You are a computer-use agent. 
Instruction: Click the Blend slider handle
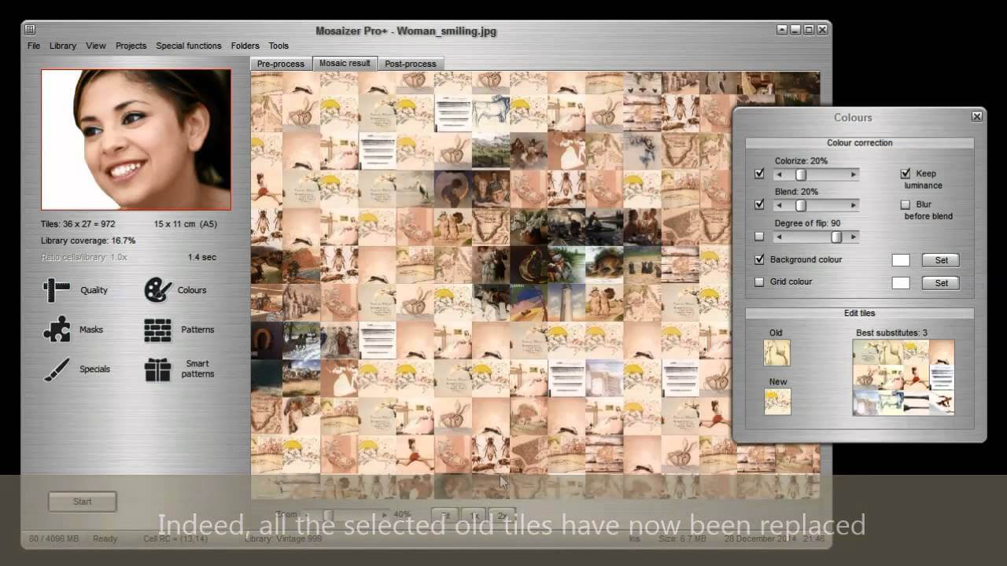801,205
